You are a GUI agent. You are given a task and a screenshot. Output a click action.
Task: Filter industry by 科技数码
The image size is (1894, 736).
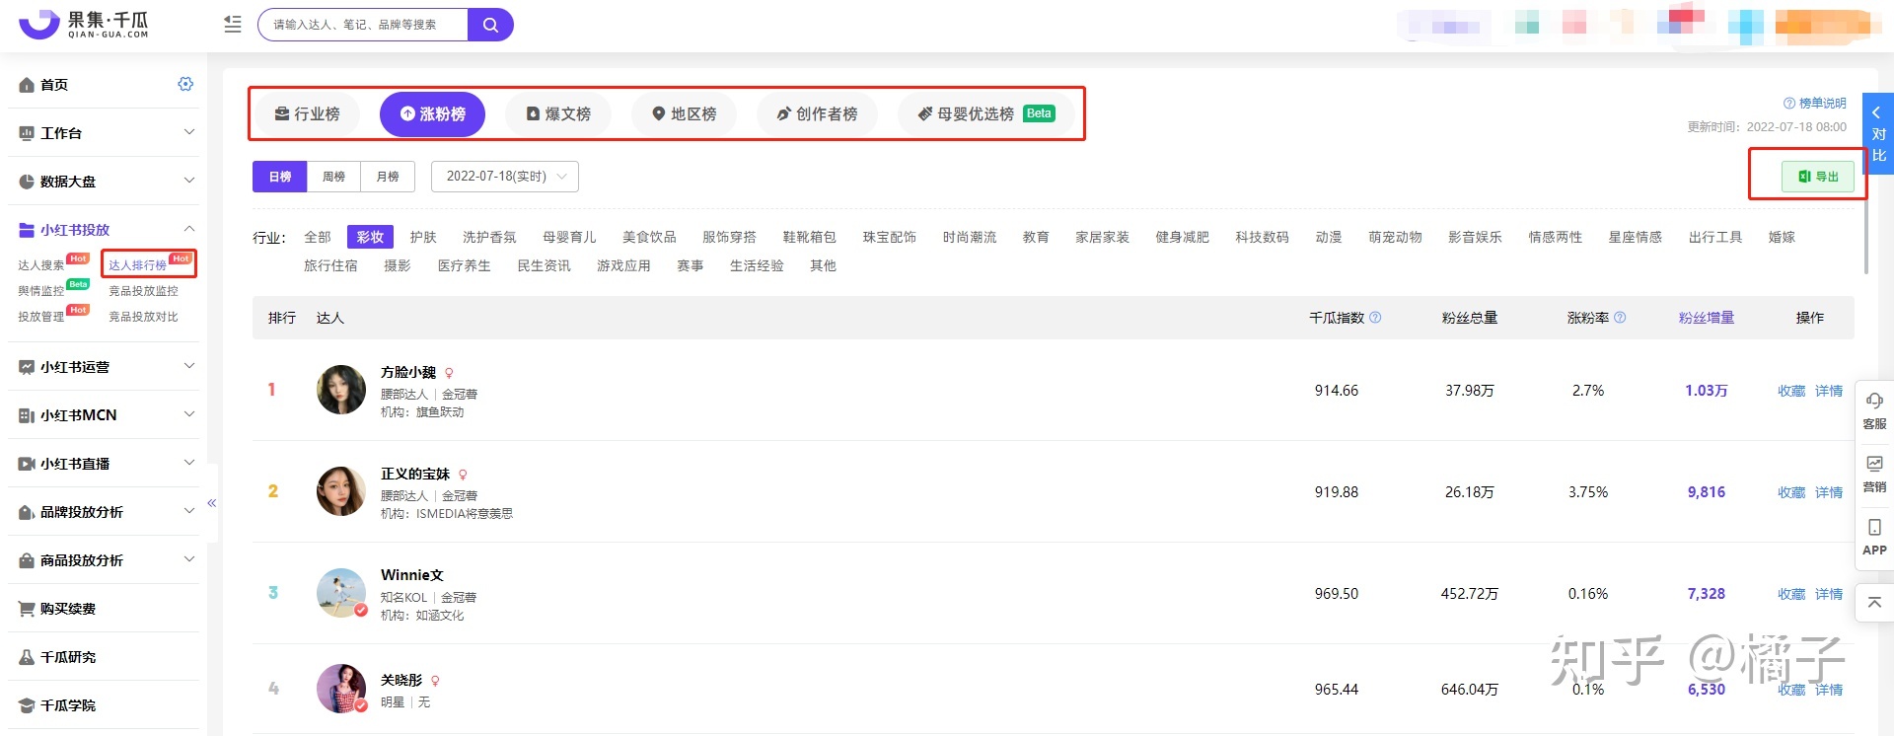(x=1262, y=237)
